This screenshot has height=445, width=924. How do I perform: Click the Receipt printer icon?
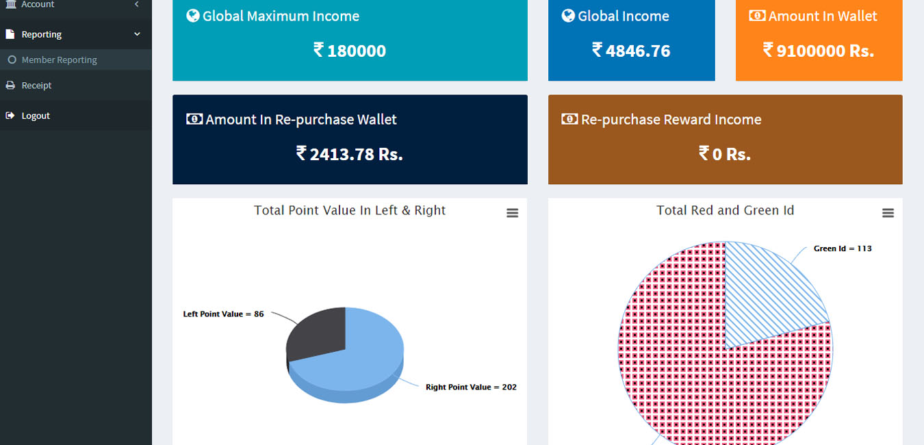10,86
